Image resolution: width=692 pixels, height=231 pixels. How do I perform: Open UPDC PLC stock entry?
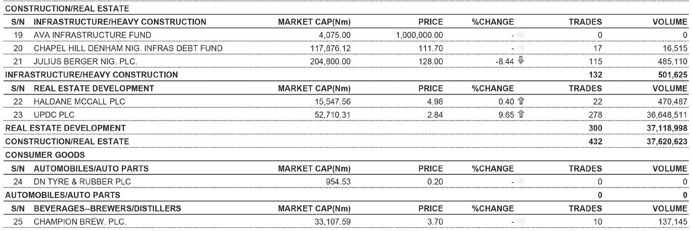click(49, 114)
